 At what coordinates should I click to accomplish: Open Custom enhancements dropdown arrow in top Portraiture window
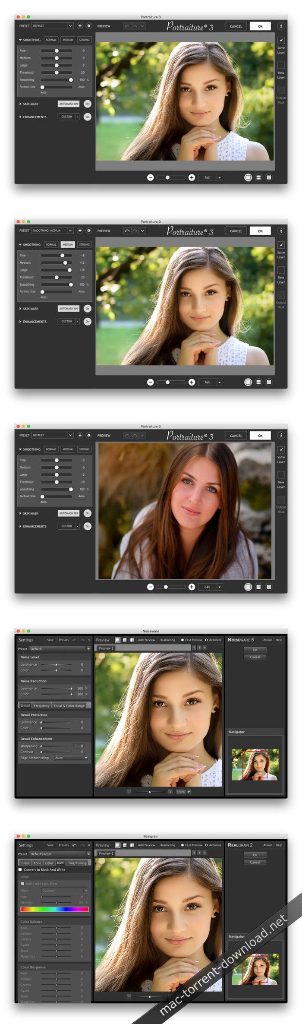pos(78,117)
